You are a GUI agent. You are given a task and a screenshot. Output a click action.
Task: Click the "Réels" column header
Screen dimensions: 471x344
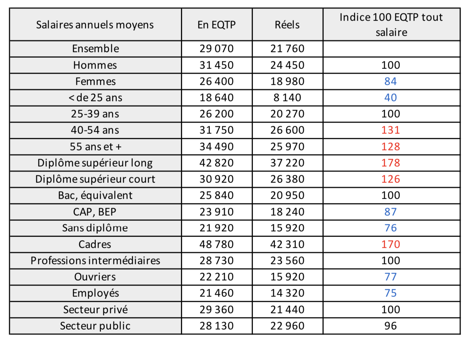[287, 25]
